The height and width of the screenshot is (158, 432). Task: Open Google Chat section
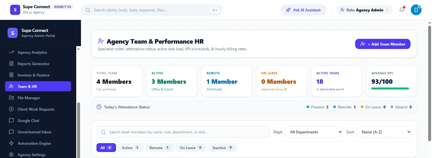38,121
